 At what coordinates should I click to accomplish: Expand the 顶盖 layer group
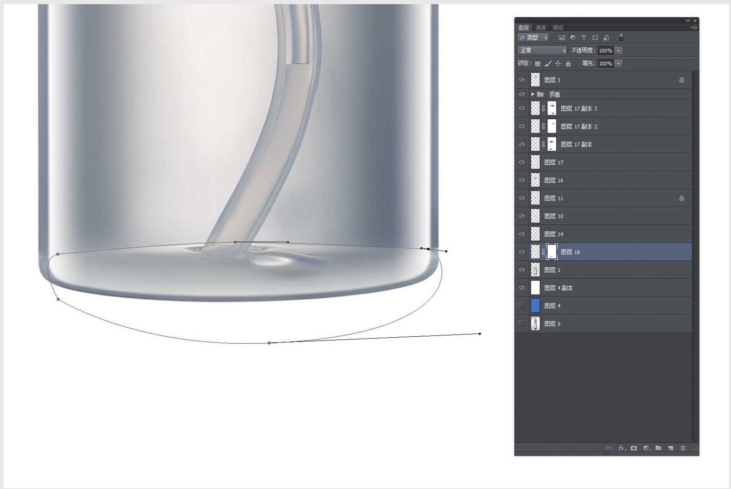[532, 94]
